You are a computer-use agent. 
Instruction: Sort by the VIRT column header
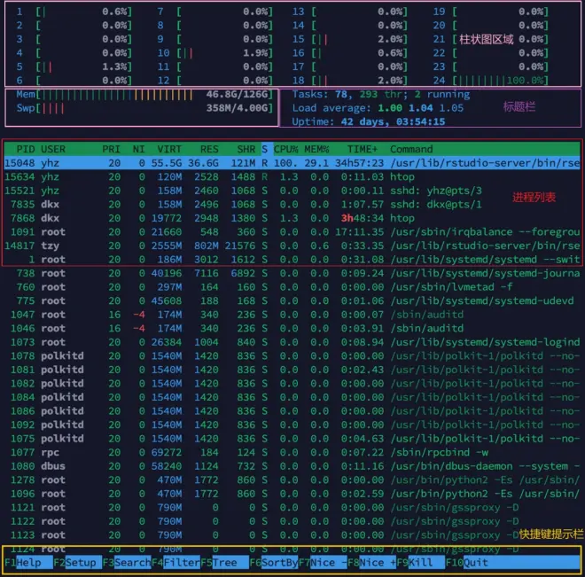pos(169,149)
